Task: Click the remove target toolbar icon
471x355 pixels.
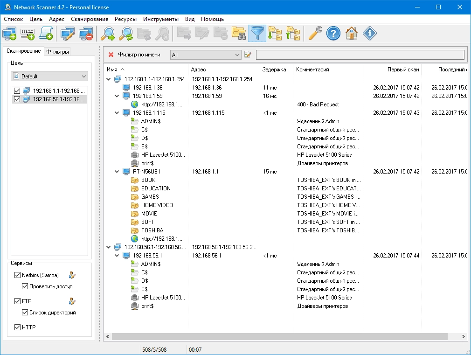Action: 86,34
